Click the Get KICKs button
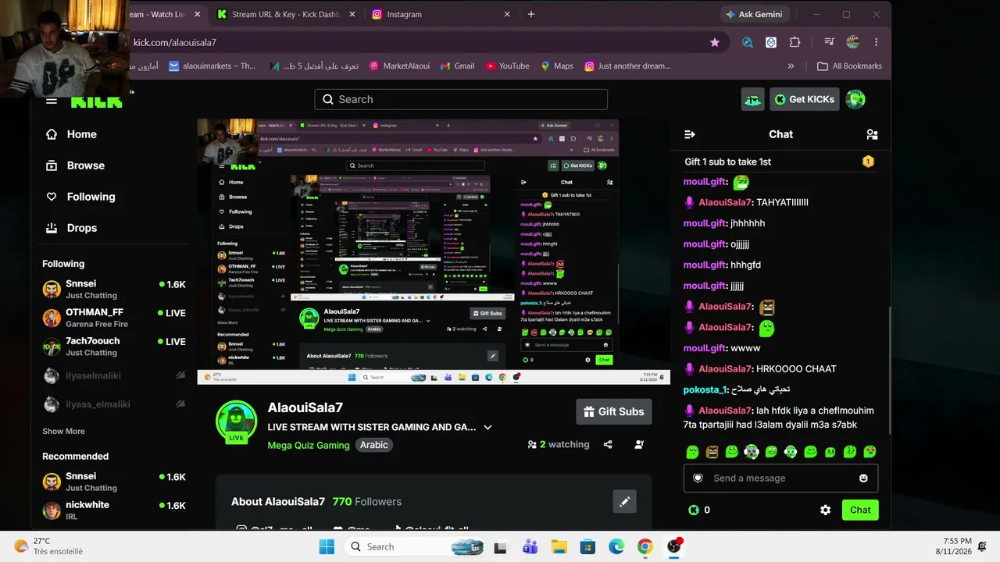Screen dimensions: 1000x562 (805, 99)
